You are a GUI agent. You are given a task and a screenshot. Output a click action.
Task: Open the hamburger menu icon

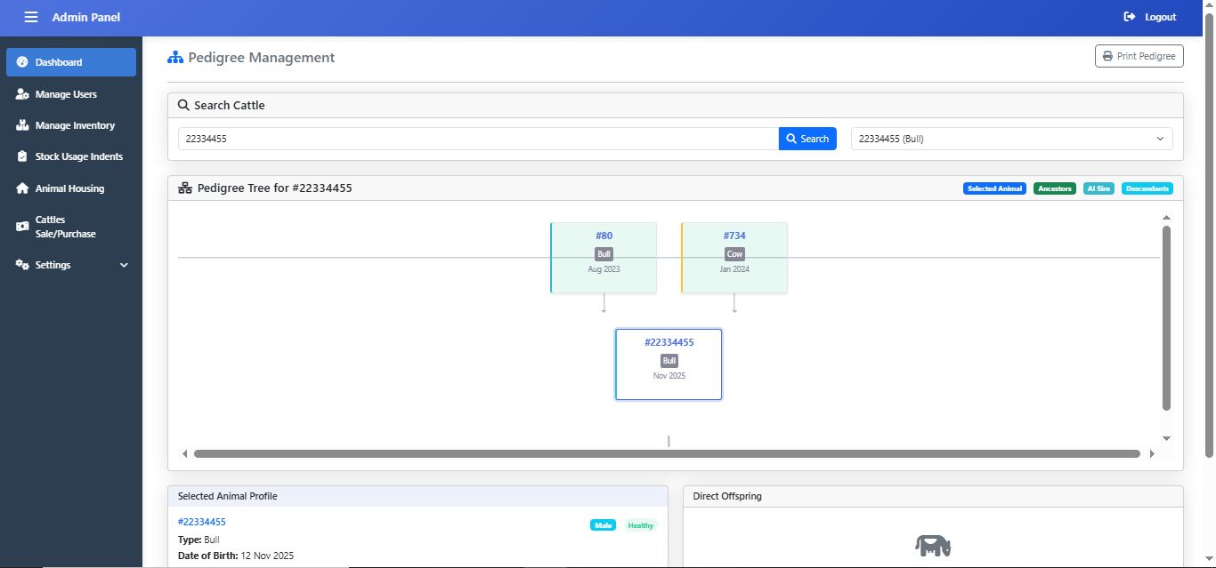pyautogui.click(x=31, y=17)
